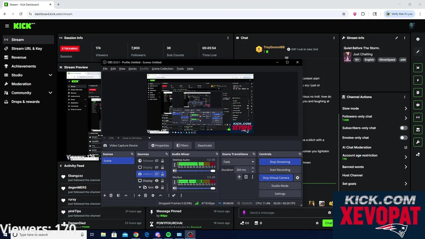Image resolution: width=425 pixels, height=239 pixels.
Task: Add a scene transition with plus icon
Action: pyautogui.click(x=239, y=177)
